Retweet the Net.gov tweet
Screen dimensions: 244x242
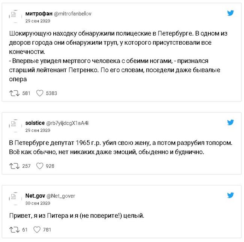point(15,230)
